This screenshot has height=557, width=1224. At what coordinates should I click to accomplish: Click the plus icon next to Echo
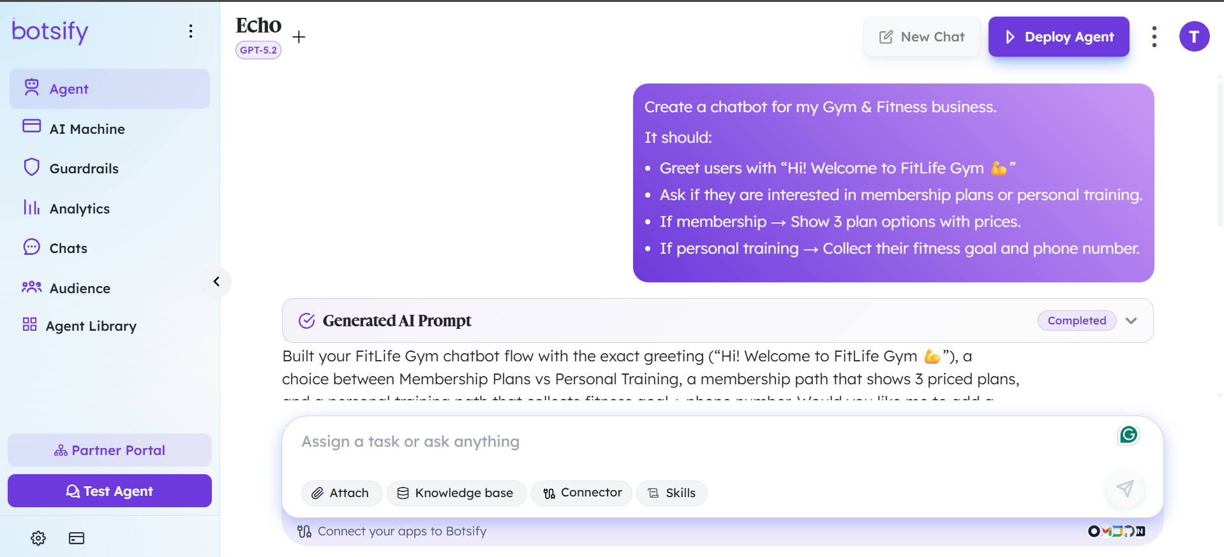pyautogui.click(x=299, y=37)
